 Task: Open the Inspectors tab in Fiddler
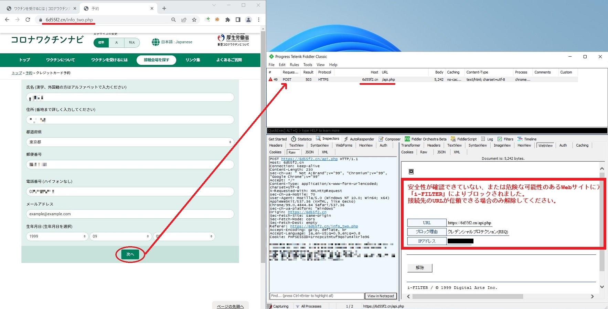tap(328, 139)
